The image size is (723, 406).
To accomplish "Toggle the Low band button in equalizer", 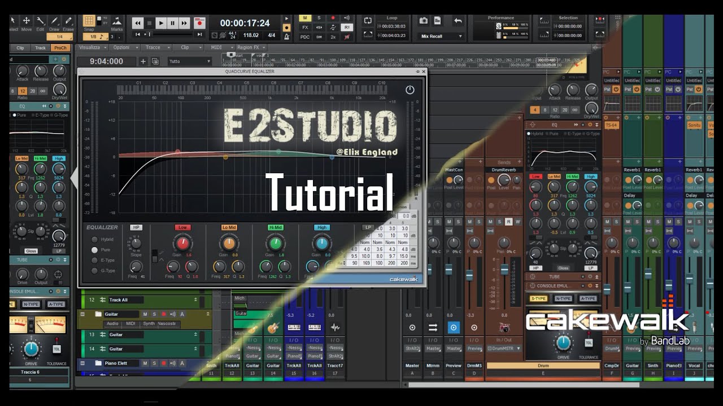I will point(182,227).
